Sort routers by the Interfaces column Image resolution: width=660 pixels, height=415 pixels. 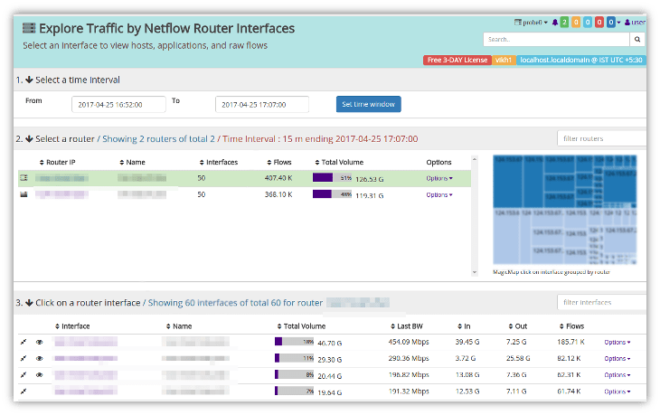click(x=219, y=162)
